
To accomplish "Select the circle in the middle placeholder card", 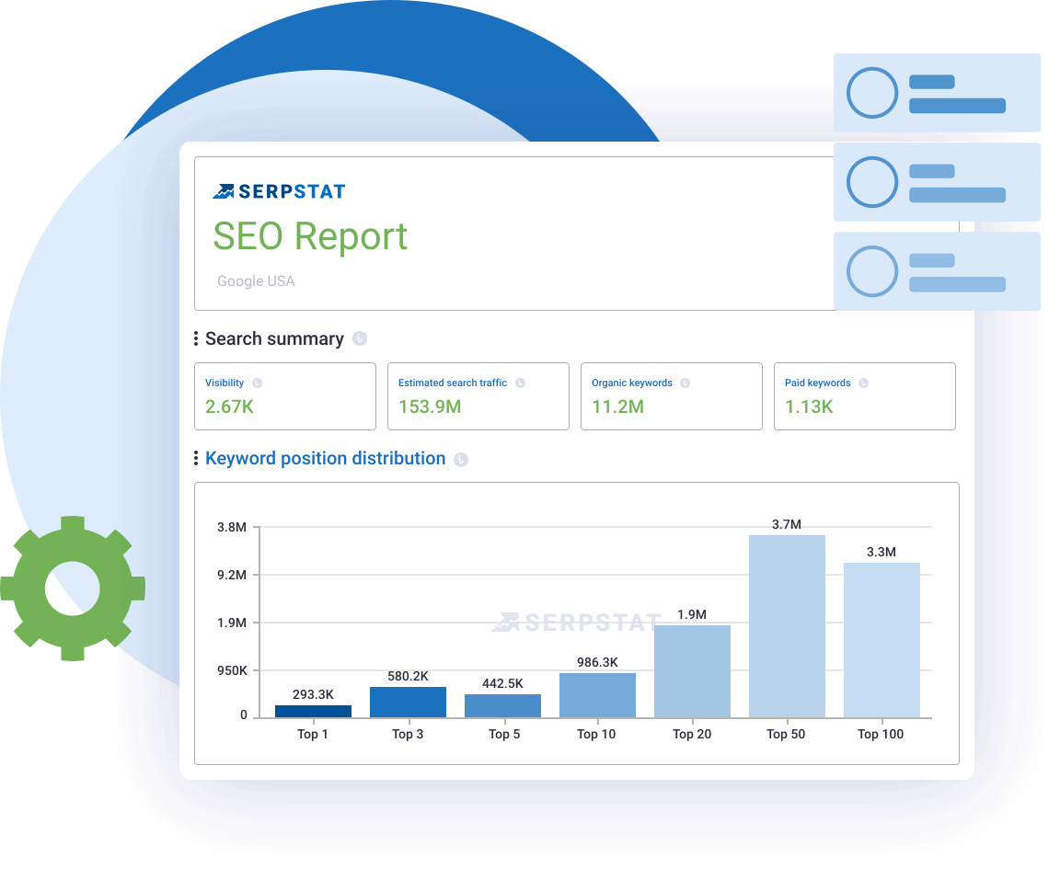I will click(871, 182).
